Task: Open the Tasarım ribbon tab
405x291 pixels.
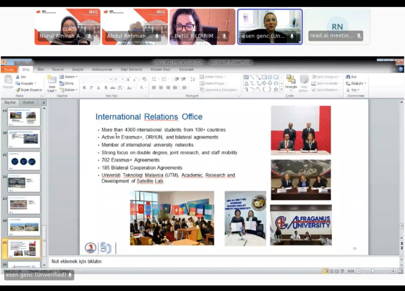Action: (57, 69)
